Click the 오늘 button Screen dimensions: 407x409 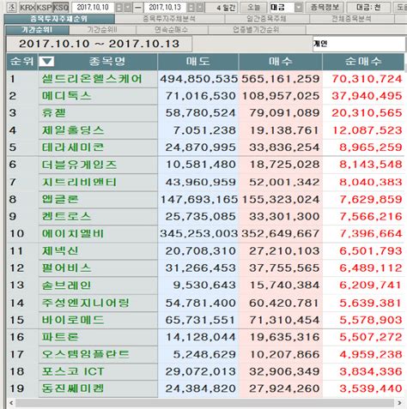coord(253,7)
